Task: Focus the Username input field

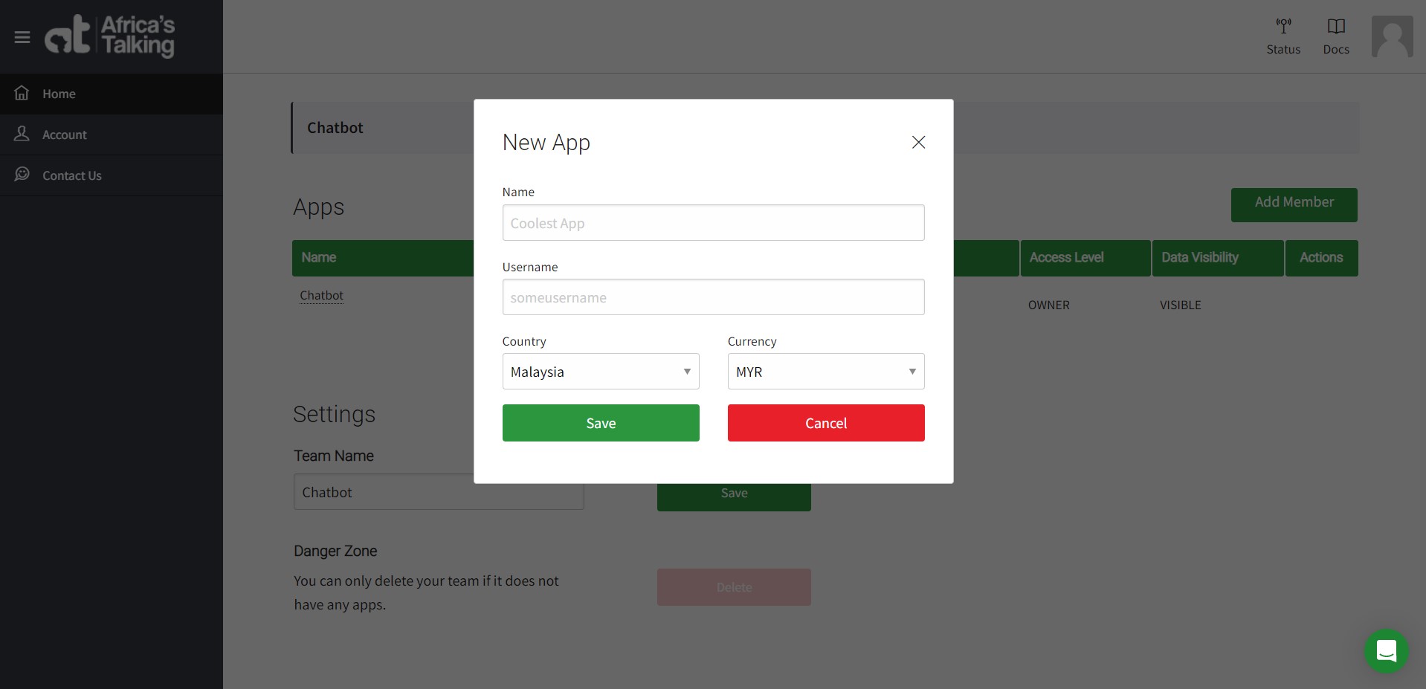Action: [x=713, y=297]
